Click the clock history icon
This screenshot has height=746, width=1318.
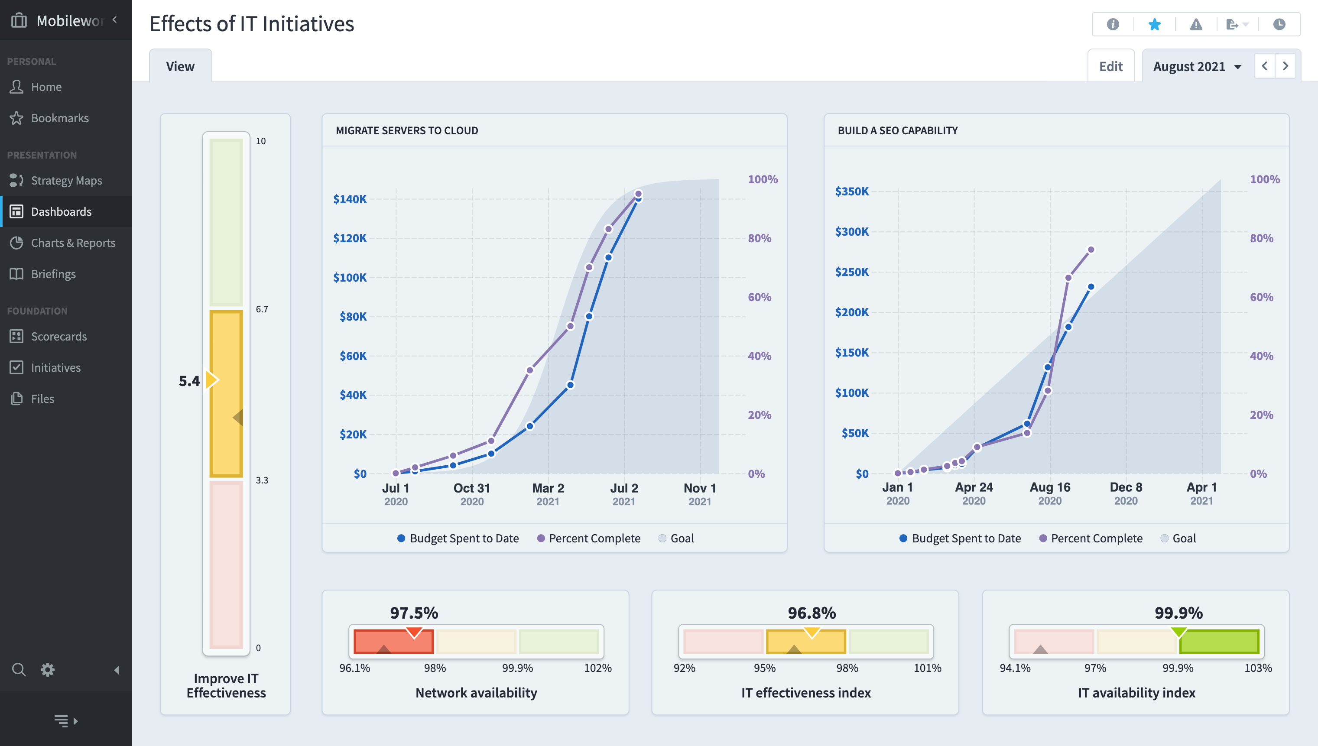click(1279, 24)
